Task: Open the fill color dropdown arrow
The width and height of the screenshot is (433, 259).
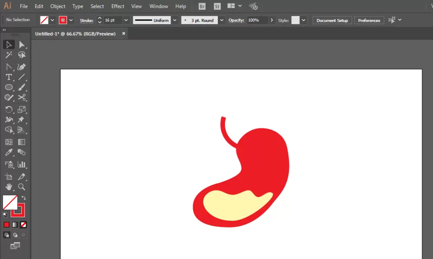Action: pyautogui.click(x=52, y=20)
